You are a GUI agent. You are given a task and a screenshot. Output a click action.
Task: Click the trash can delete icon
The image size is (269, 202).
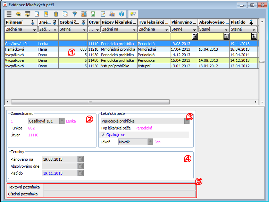[56, 14]
